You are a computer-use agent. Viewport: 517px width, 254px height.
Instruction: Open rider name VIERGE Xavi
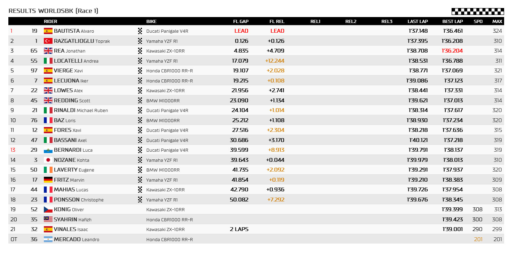[68, 71]
